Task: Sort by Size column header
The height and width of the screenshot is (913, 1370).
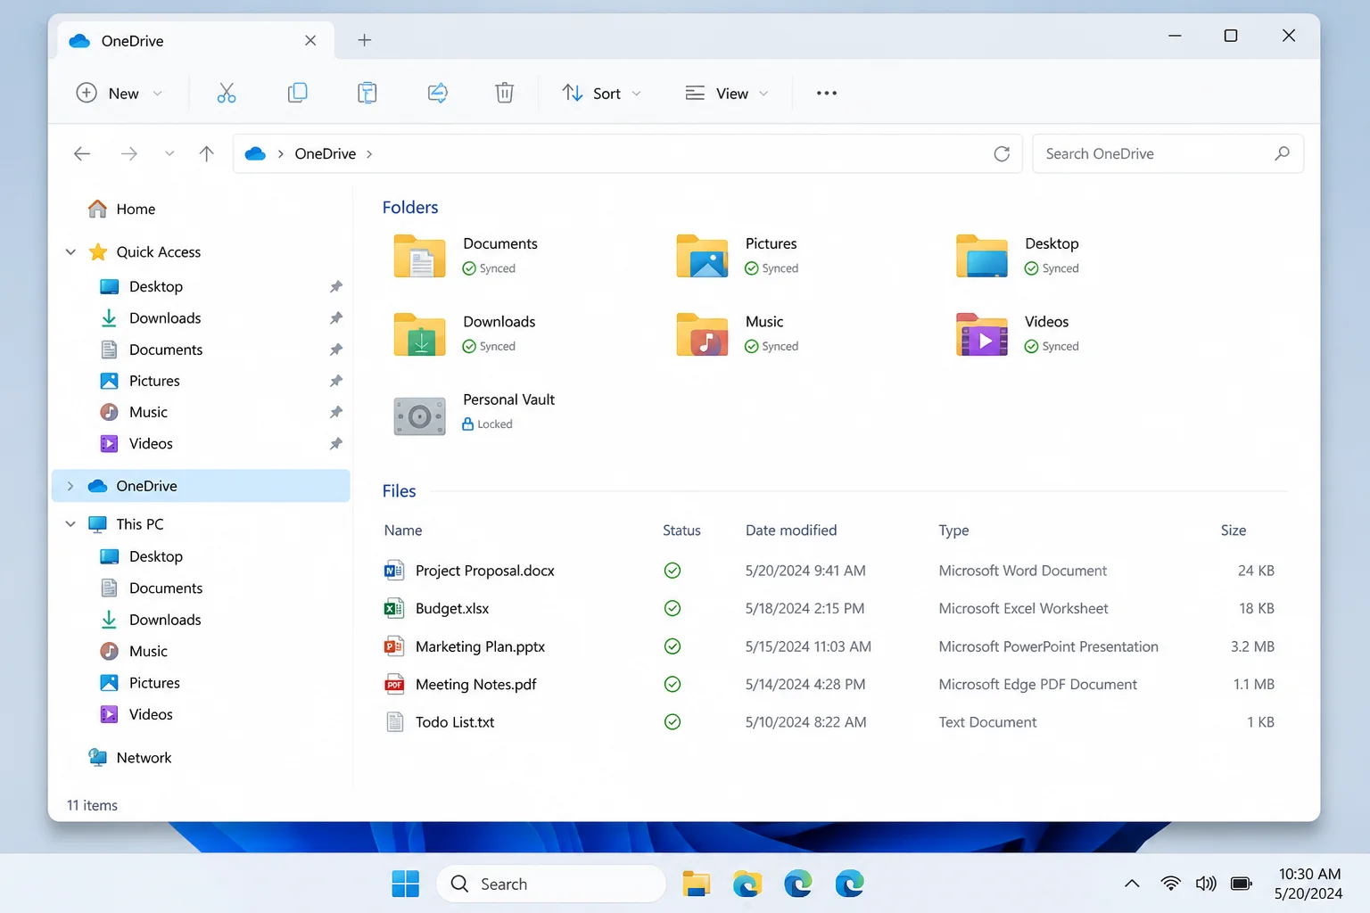Action: click(x=1234, y=531)
